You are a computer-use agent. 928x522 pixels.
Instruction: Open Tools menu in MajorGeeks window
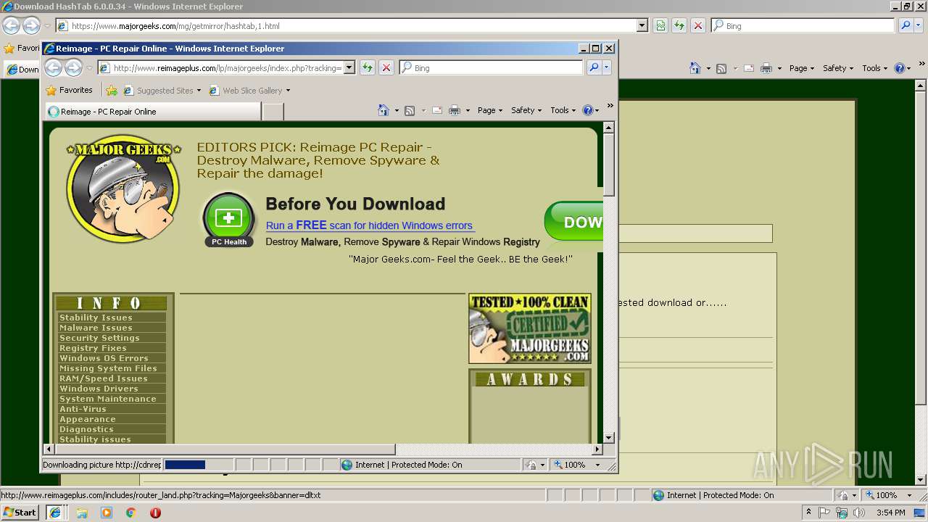point(875,68)
